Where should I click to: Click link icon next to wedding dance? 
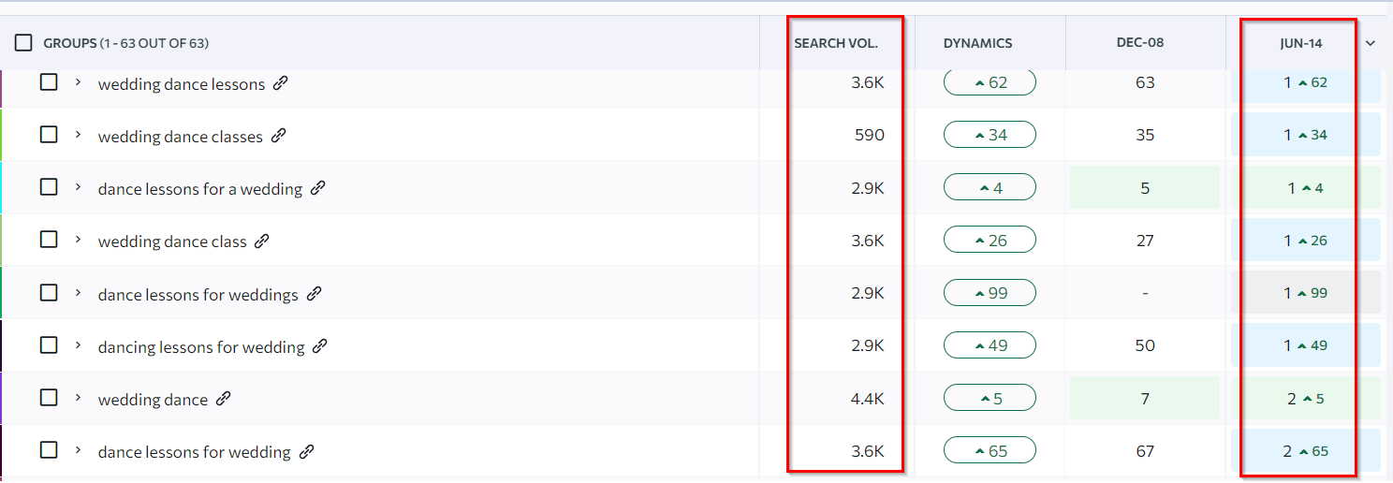224,399
